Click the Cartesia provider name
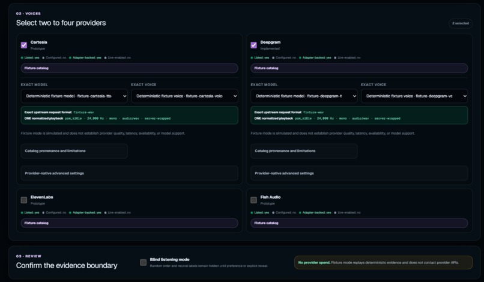 point(39,42)
